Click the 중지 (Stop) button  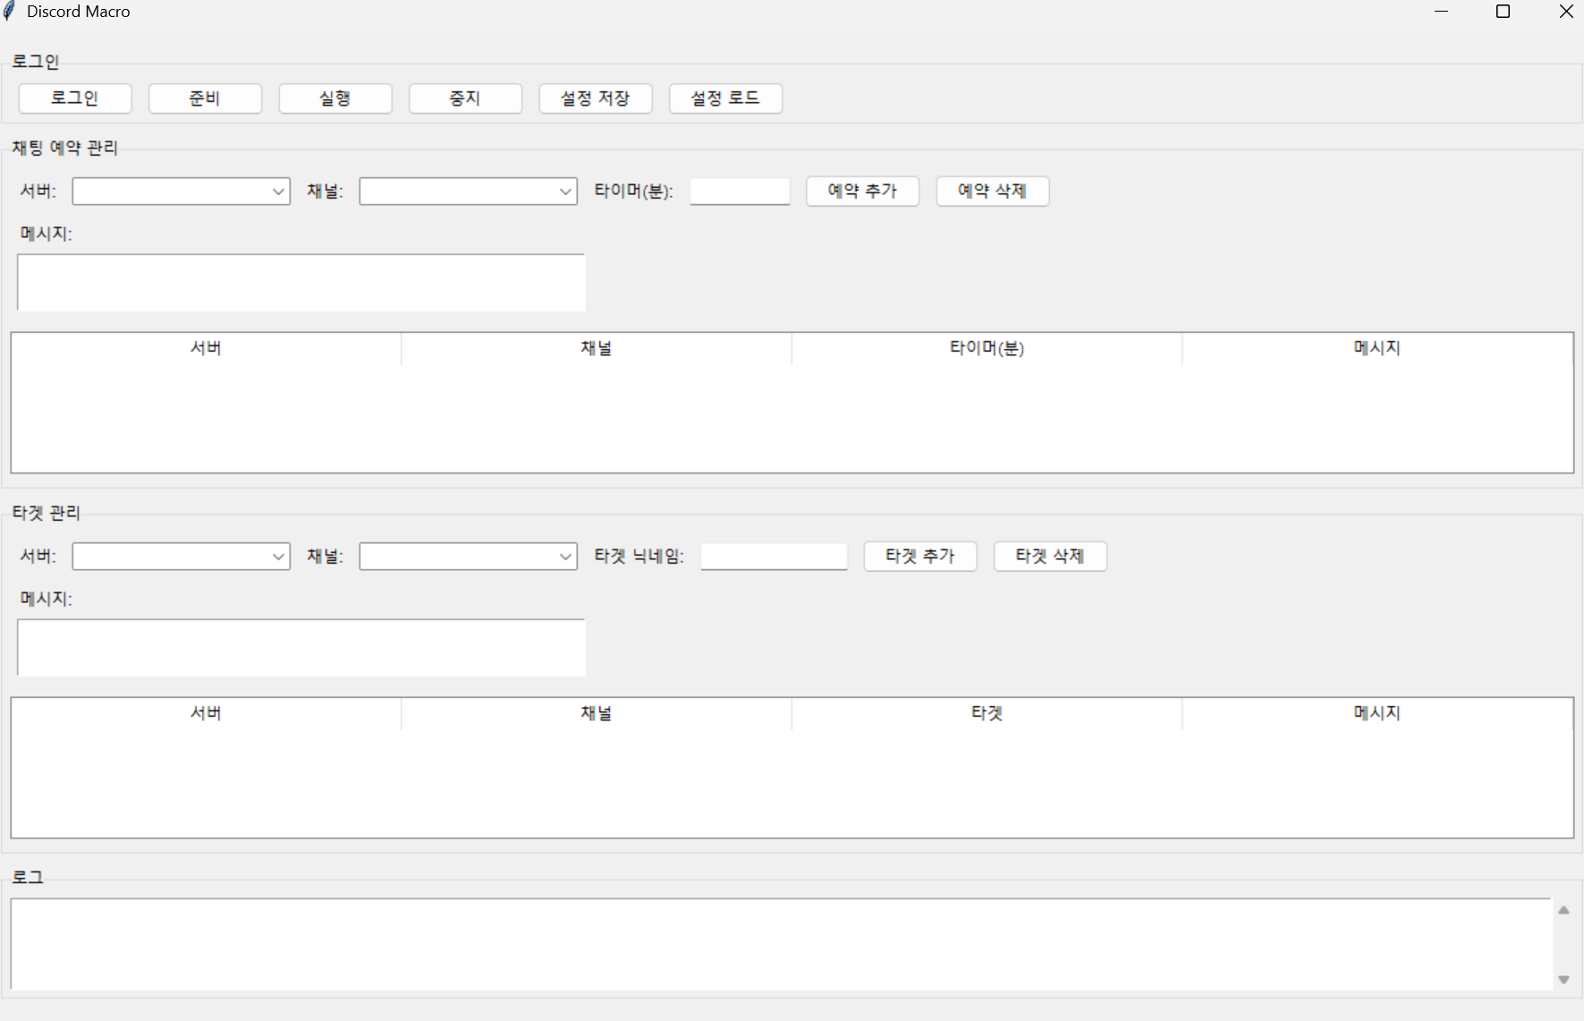pyautogui.click(x=465, y=98)
